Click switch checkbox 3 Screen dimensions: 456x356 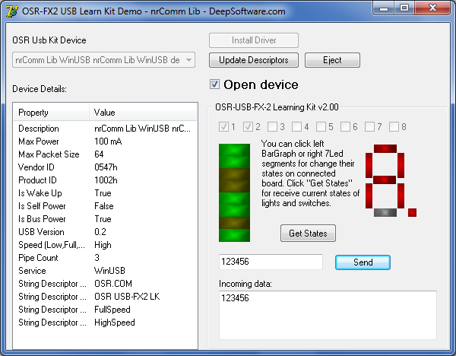click(273, 126)
